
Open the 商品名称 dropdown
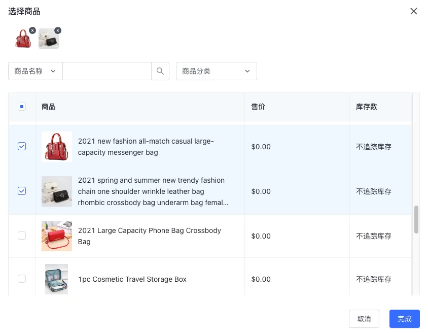click(35, 71)
